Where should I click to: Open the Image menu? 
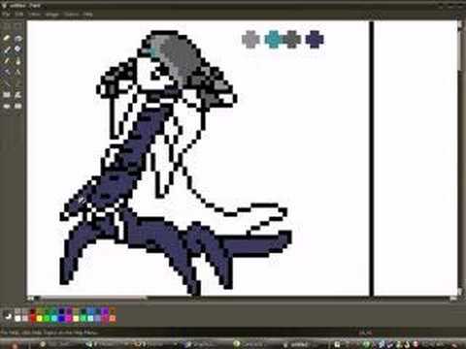pos(51,15)
